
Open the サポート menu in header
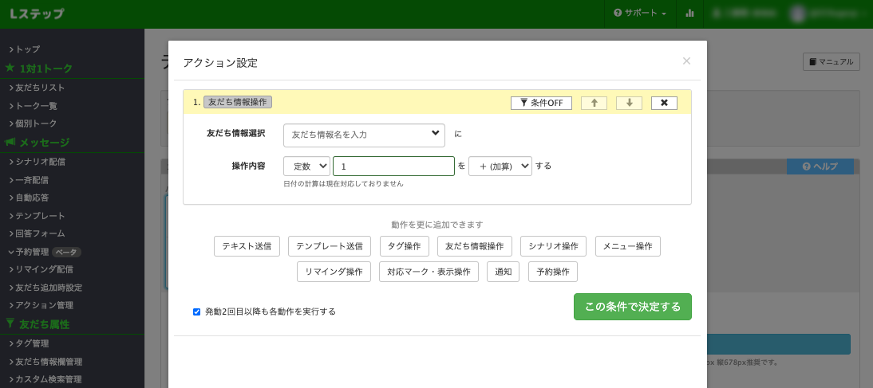click(x=640, y=14)
